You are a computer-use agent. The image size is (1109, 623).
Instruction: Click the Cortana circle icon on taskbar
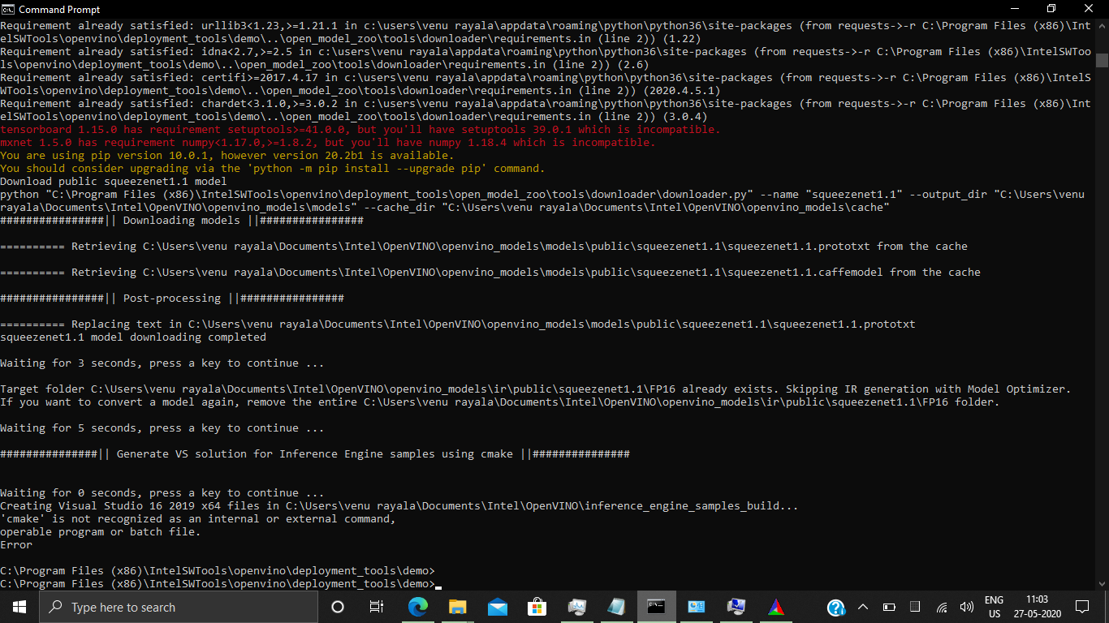[x=338, y=607]
